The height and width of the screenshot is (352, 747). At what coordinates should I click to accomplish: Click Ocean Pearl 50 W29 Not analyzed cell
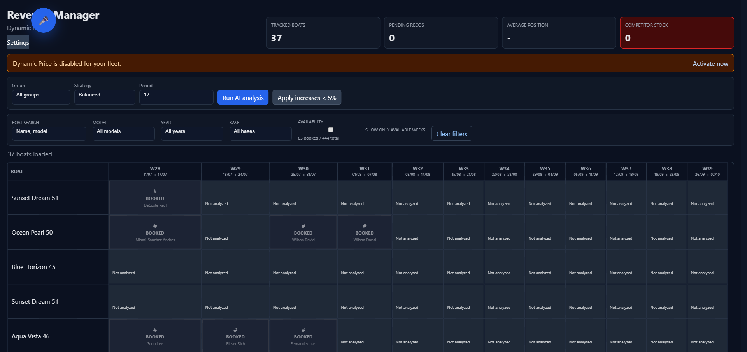(x=235, y=232)
